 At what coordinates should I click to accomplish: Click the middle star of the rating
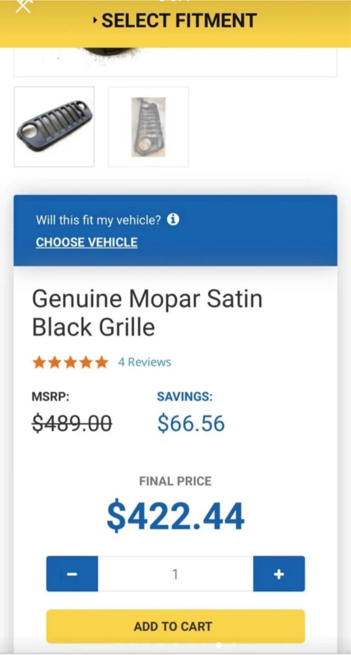pyautogui.click(x=70, y=362)
